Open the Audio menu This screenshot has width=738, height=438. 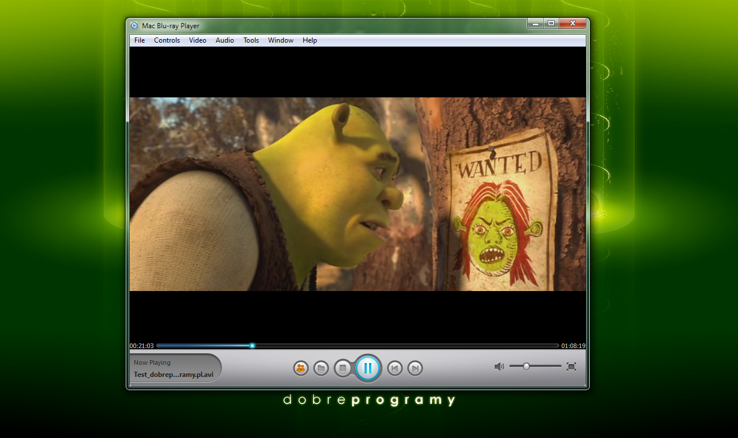[225, 40]
